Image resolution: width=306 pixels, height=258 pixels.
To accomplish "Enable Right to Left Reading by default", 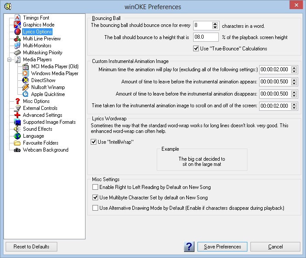I will (x=95, y=187).
